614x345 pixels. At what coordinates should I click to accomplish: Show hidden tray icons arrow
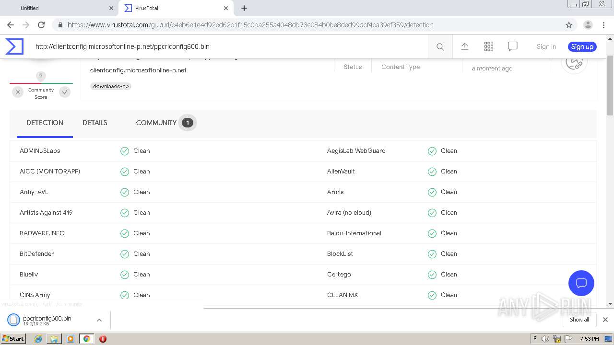tap(535, 338)
